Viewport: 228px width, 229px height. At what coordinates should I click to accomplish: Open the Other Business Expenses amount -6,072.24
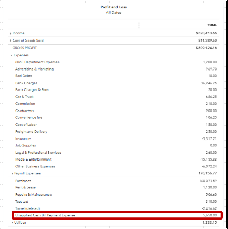[209, 166]
